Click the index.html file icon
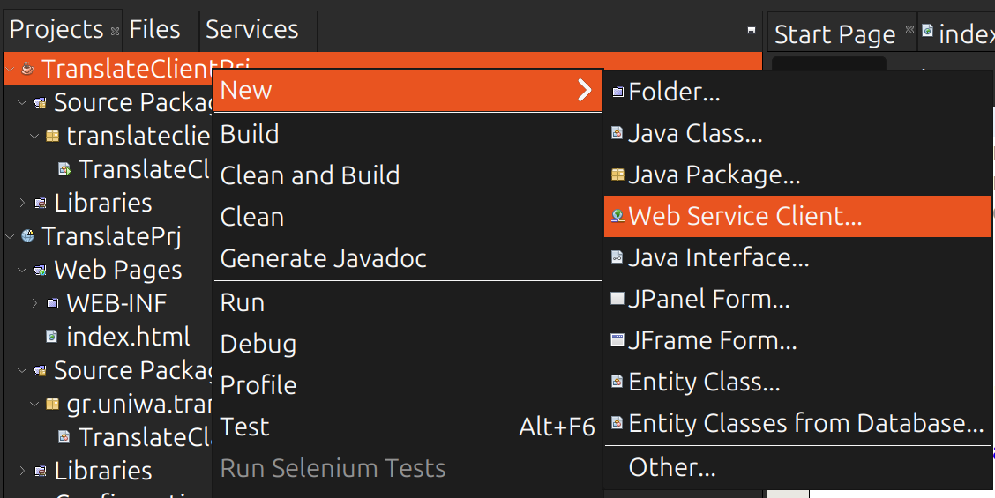Screen dimensions: 995x498 (52, 337)
